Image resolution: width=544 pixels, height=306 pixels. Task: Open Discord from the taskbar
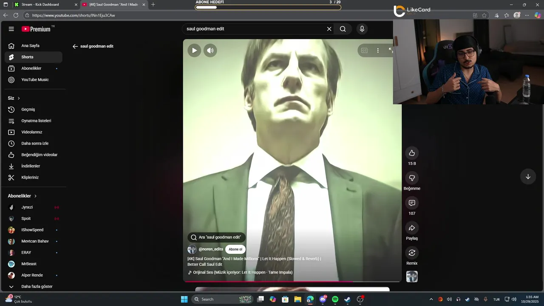pyautogui.click(x=323, y=299)
